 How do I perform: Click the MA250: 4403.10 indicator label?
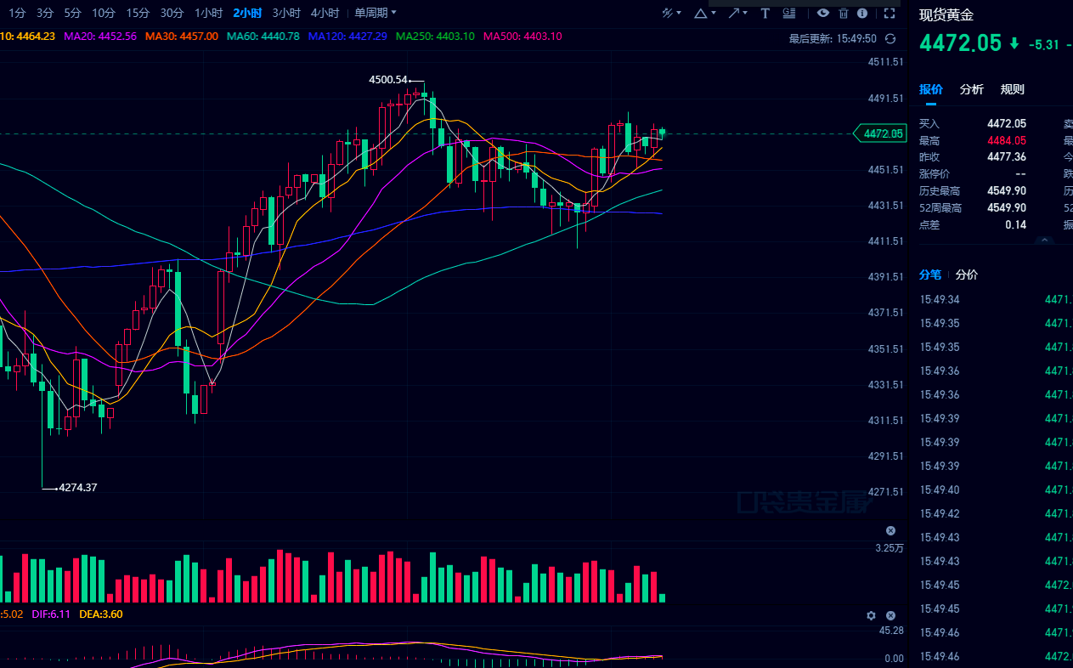point(435,37)
